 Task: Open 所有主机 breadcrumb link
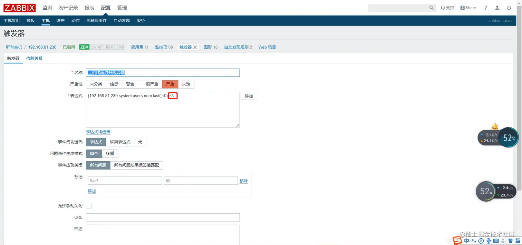(x=14, y=47)
